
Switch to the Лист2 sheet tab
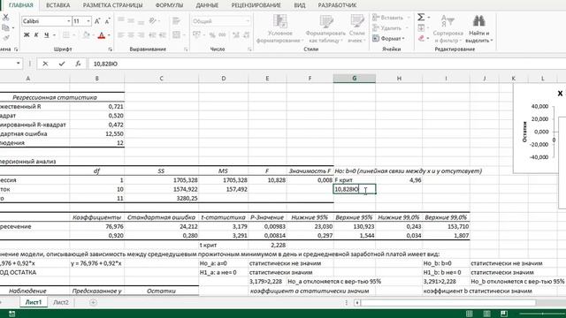tap(61, 302)
